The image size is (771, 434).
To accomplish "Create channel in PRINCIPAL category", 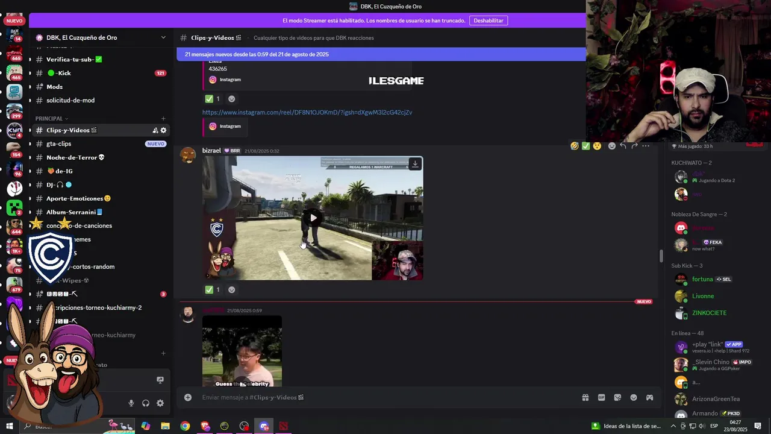I will point(163,118).
